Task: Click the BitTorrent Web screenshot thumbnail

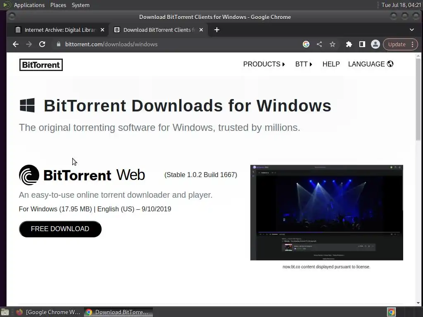Action: [x=327, y=213]
